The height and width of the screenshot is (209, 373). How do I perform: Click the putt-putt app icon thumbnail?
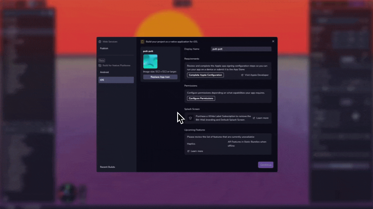(x=150, y=61)
